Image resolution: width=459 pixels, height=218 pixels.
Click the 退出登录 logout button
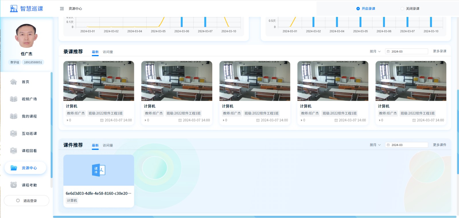tap(26, 201)
